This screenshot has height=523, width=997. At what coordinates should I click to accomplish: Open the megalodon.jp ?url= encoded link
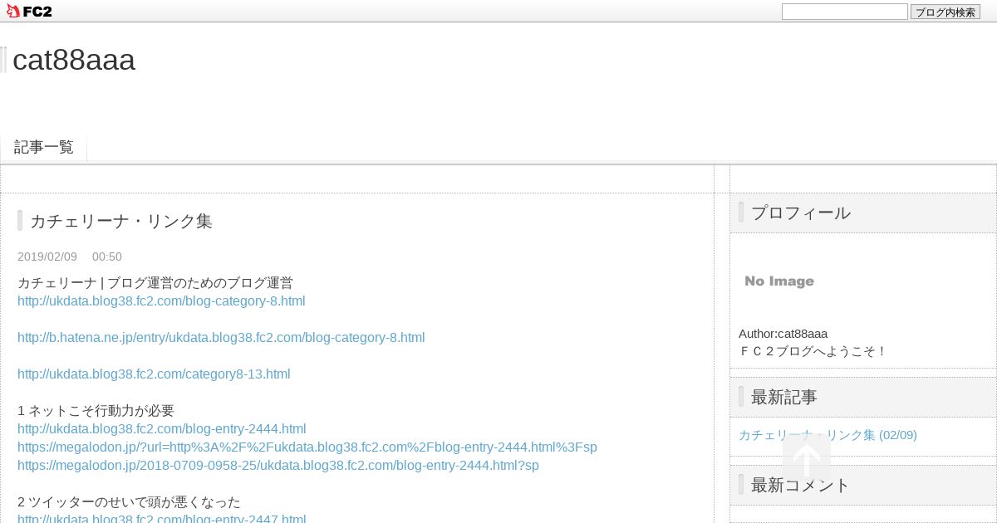[x=307, y=447]
